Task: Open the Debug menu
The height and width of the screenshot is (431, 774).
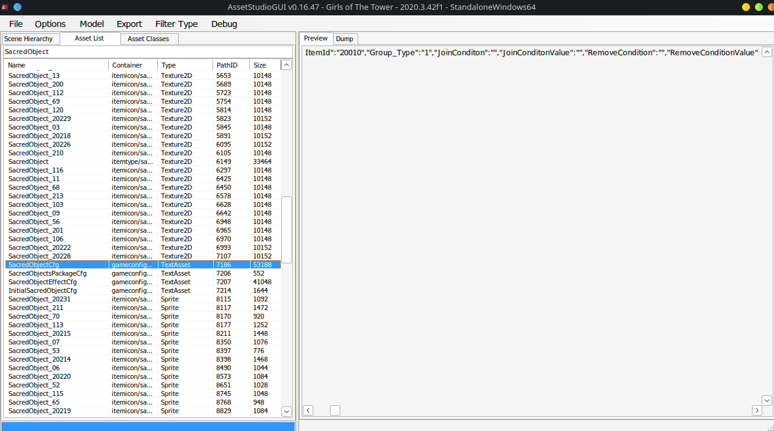Action: tap(224, 24)
